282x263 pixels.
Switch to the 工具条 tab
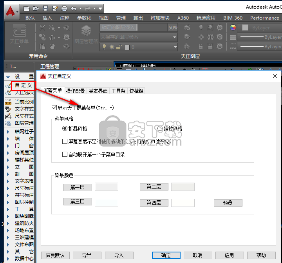point(118,91)
